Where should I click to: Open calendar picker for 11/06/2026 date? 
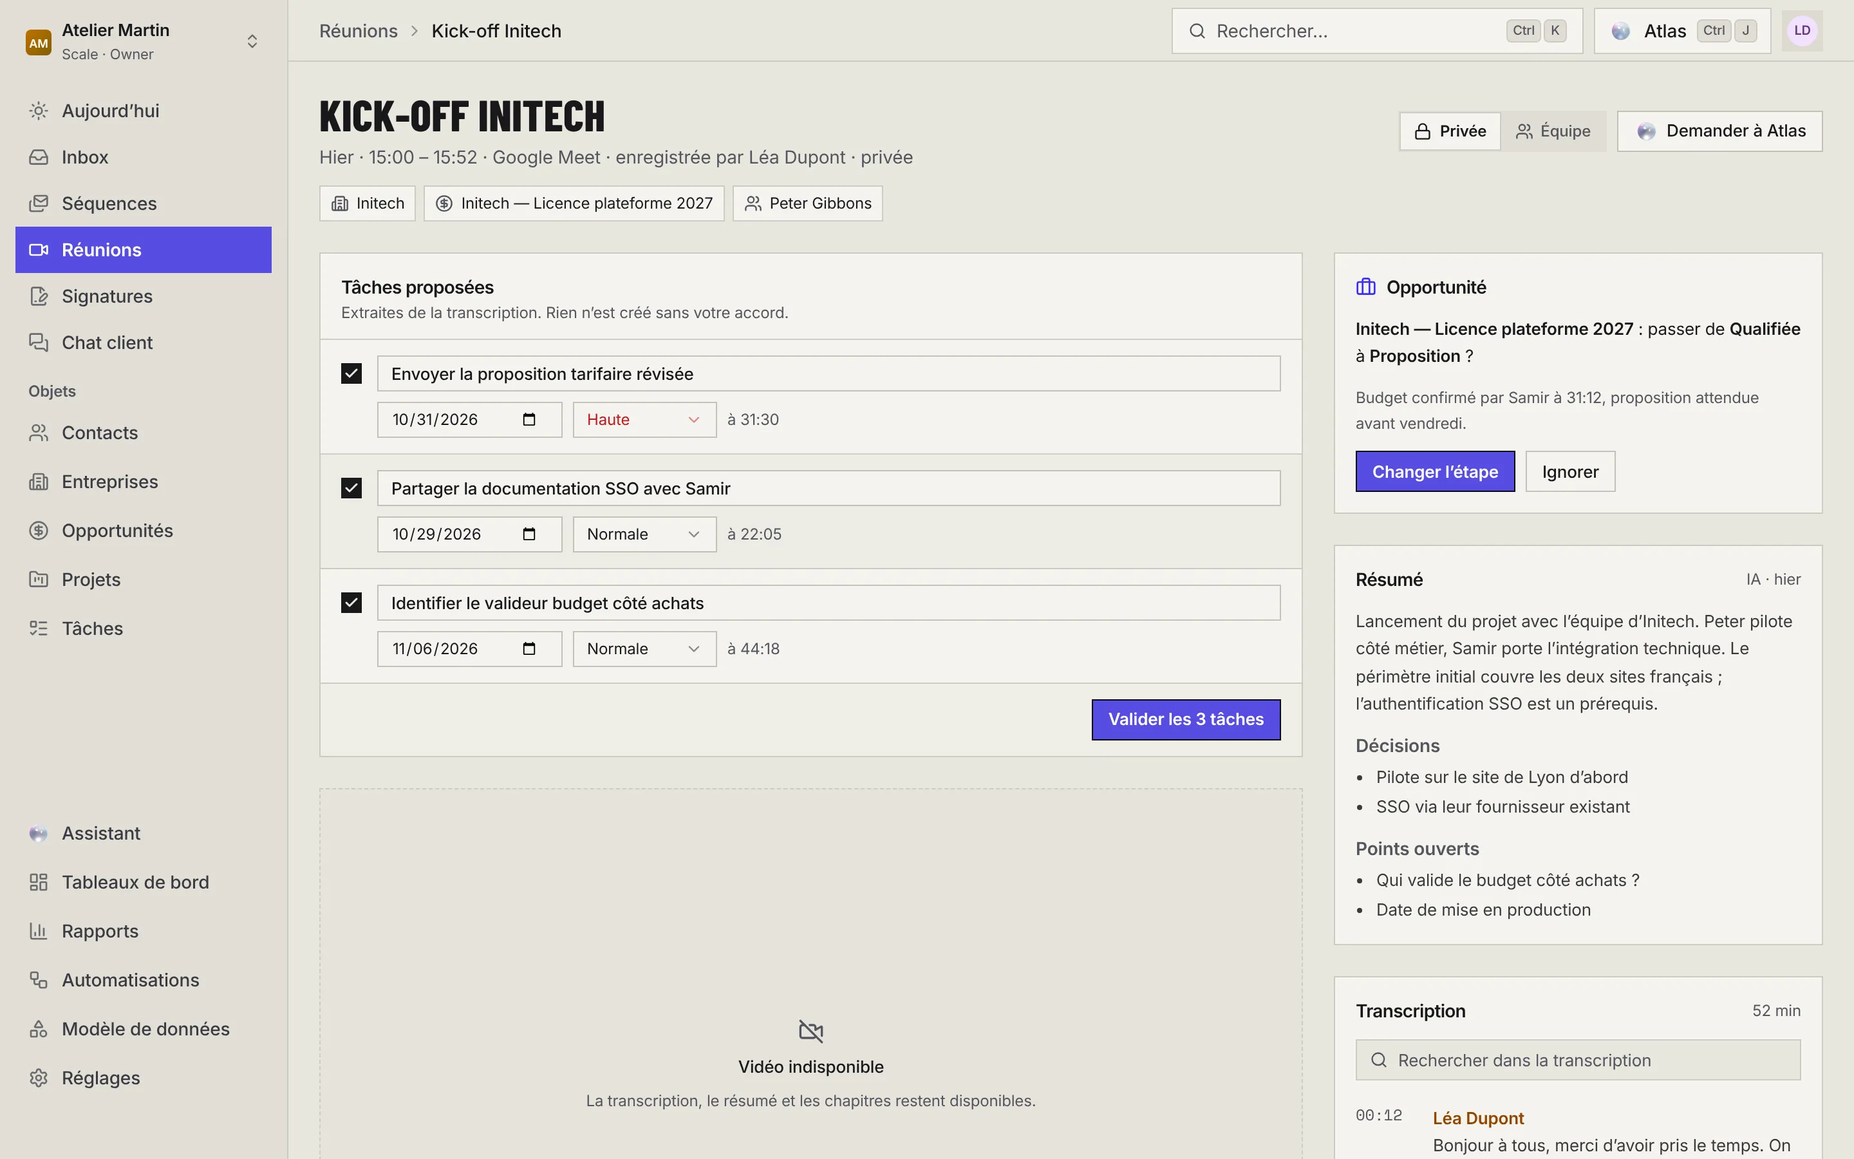click(529, 648)
